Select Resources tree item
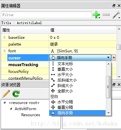This screenshot has width=121, height=130. tap(30, 115)
